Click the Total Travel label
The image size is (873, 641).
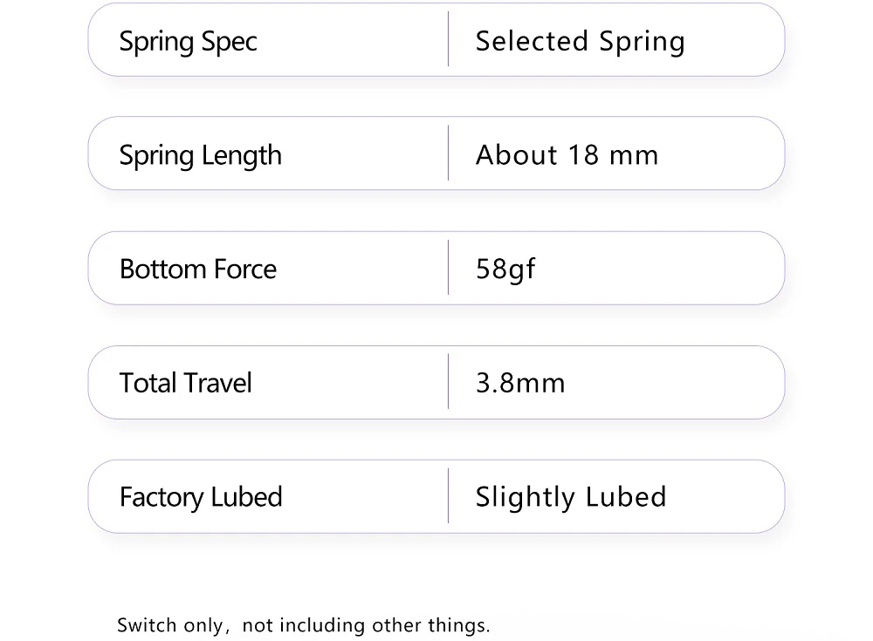185,383
